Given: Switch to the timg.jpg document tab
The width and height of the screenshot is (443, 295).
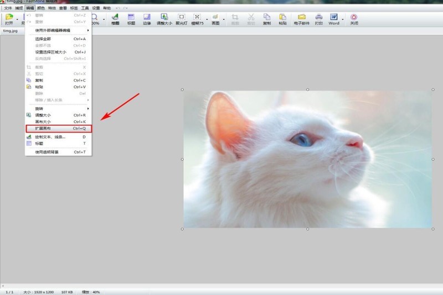Looking at the screenshot, I should pyautogui.click(x=11, y=31).
